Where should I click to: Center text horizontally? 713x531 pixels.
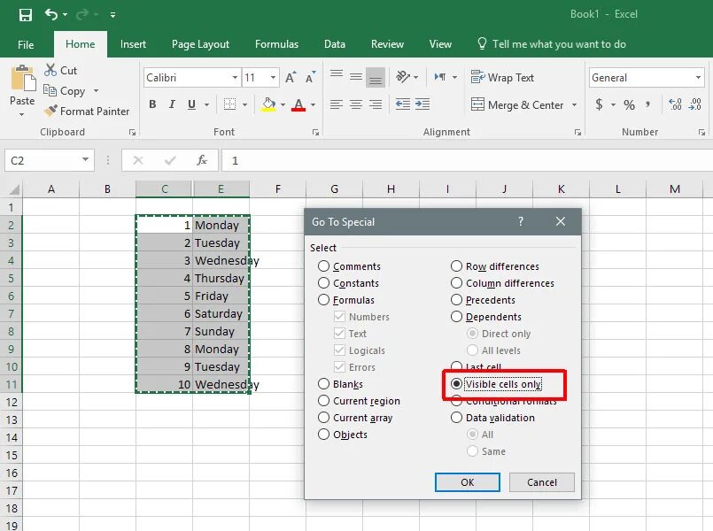point(356,104)
